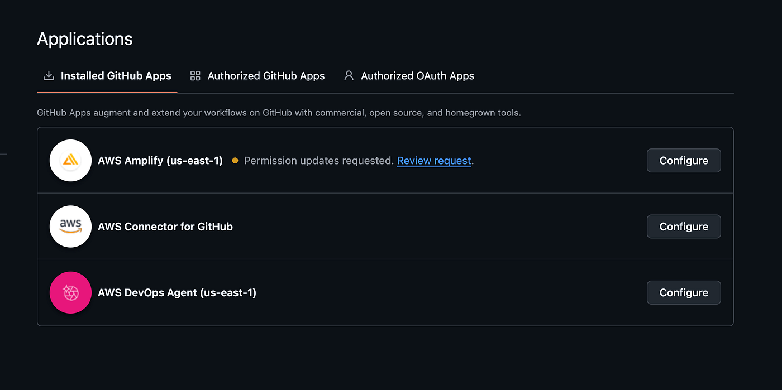Image resolution: width=782 pixels, height=390 pixels.
Task: Click the download icon beside Installed GitHub Apps
Action: tap(49, 75)
